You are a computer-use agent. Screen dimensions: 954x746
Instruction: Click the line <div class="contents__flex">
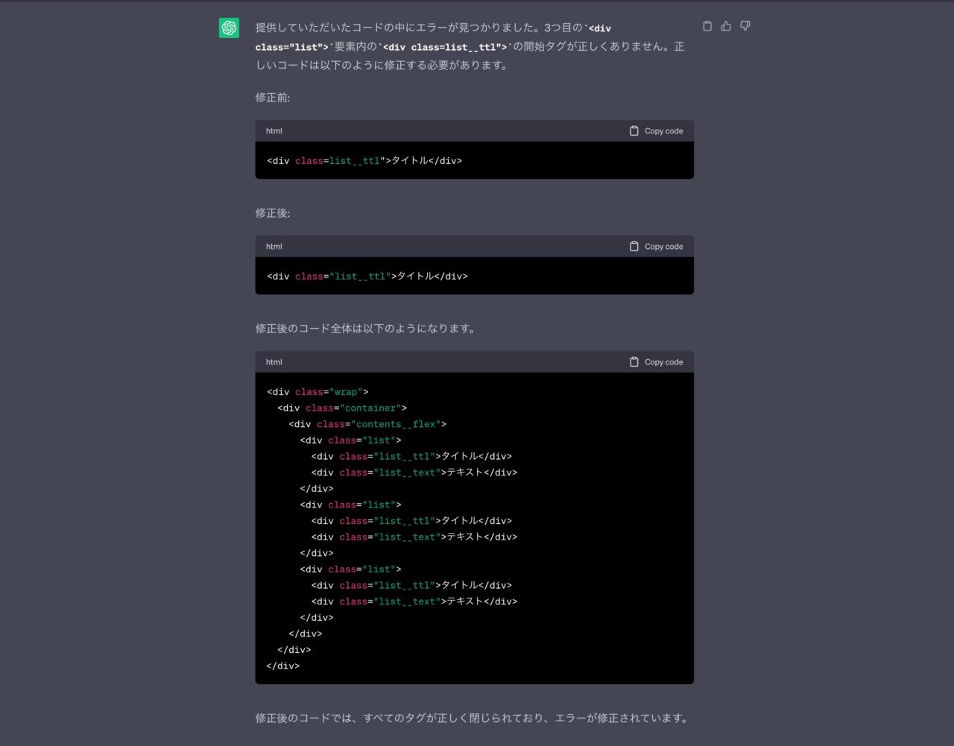pos(367,424)
